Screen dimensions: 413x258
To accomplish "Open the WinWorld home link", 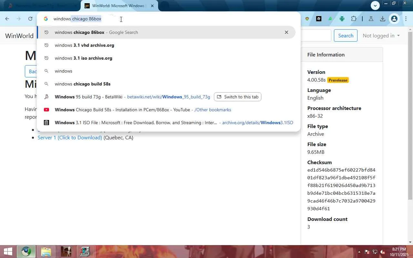I will [19, 35].
